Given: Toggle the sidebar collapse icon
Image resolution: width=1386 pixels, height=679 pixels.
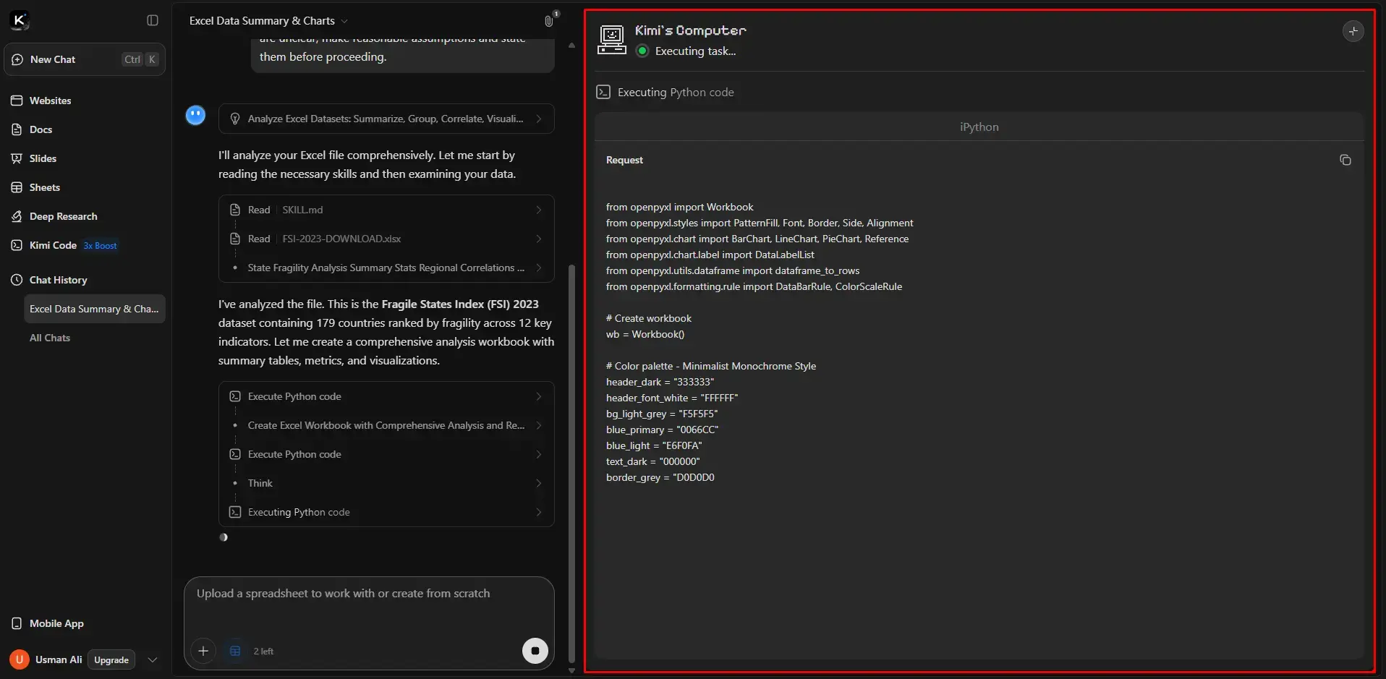Looking at the screenshot, I should (x=153, y=20).
